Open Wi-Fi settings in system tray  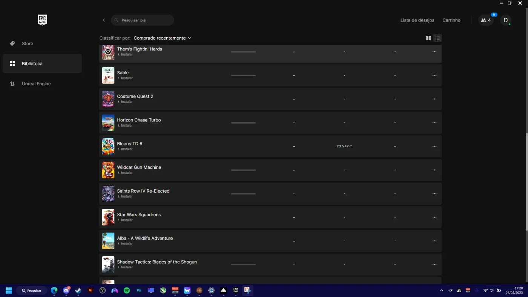tap(485, 291)
